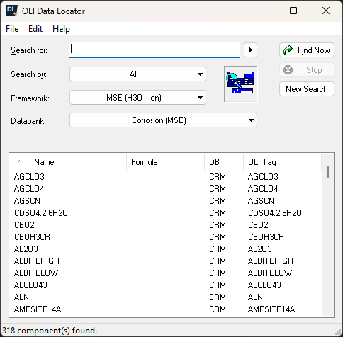Click the OLI Data Locator title bar icon

point(12,11)
